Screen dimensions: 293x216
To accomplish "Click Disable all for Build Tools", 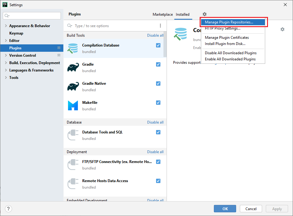I will (155, 35).
